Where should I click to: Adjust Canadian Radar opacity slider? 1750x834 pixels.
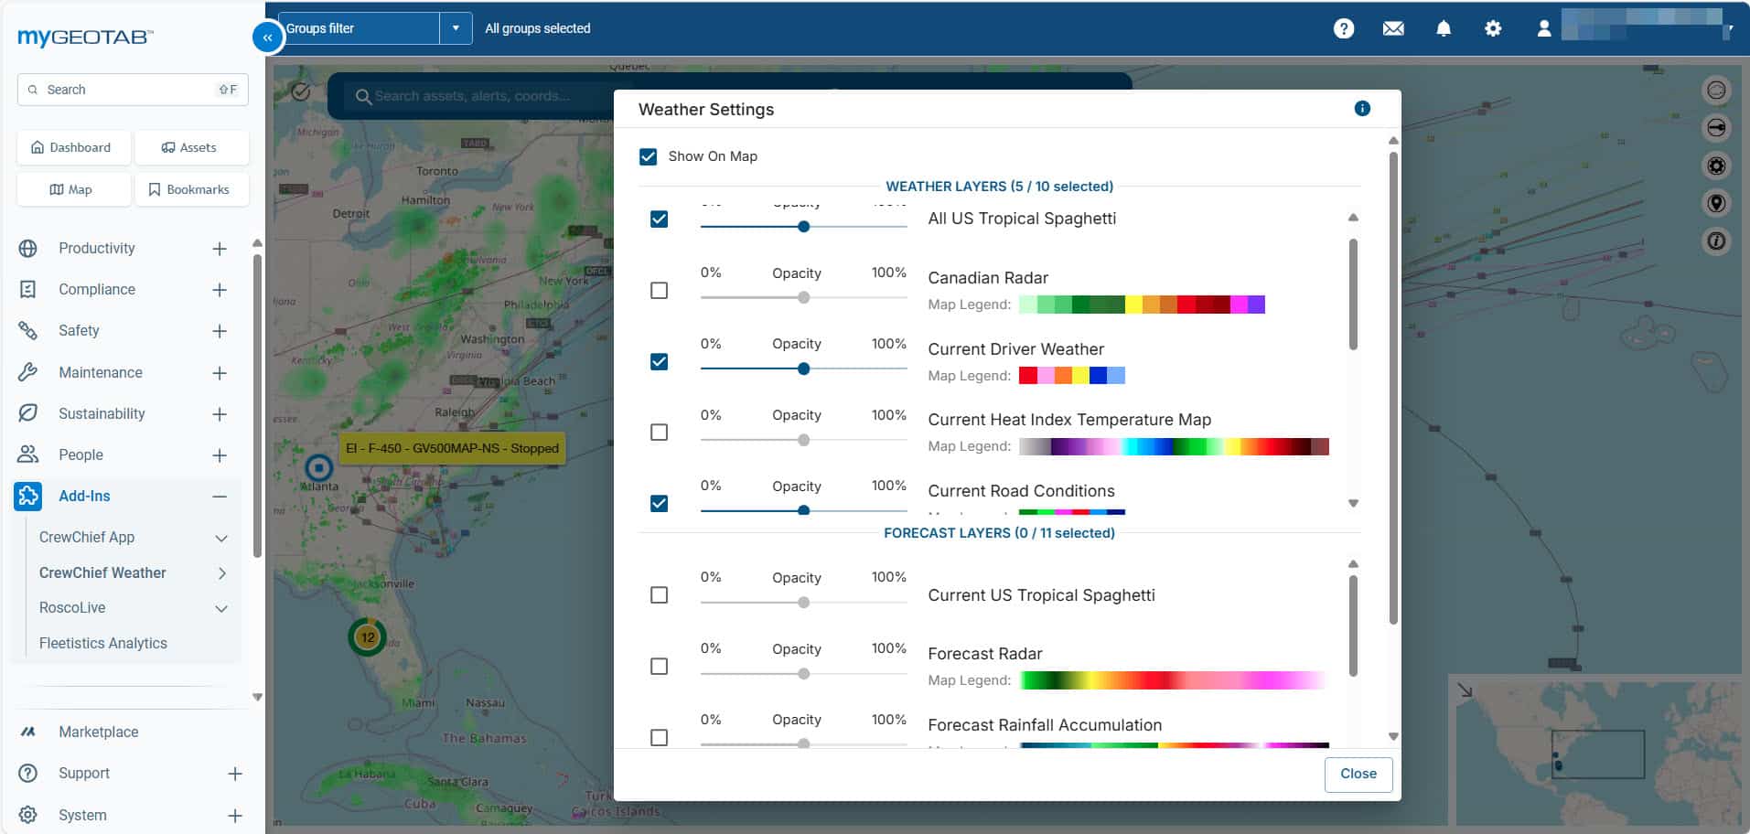click(x=803, y=297)
